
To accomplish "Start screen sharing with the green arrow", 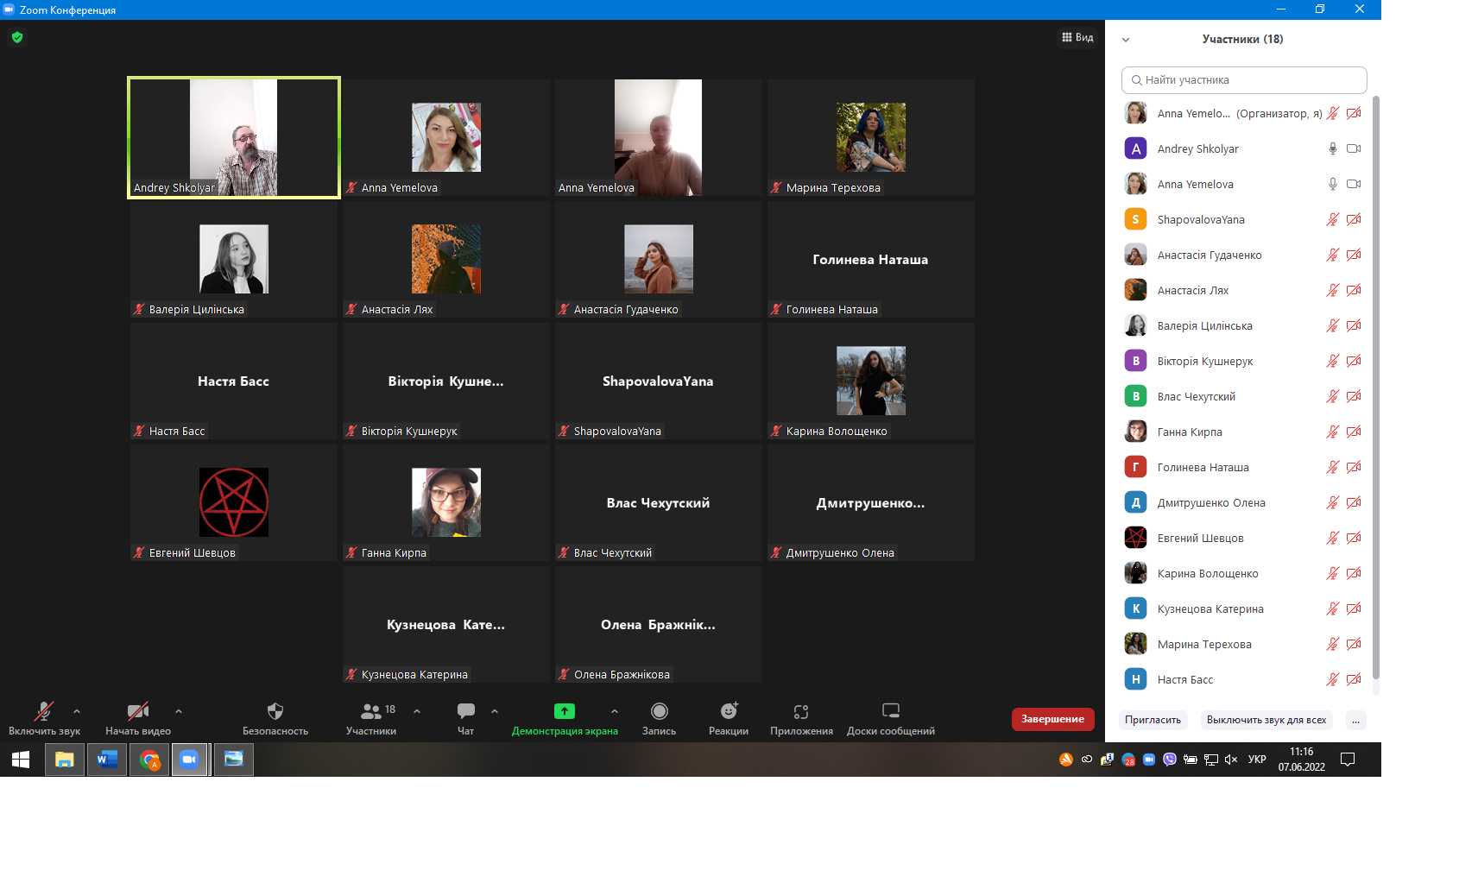I will (x=565, y=718).
